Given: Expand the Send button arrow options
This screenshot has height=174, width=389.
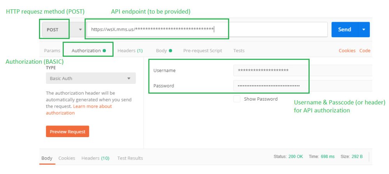Looking at the screenshot, I should pos(364,30).
